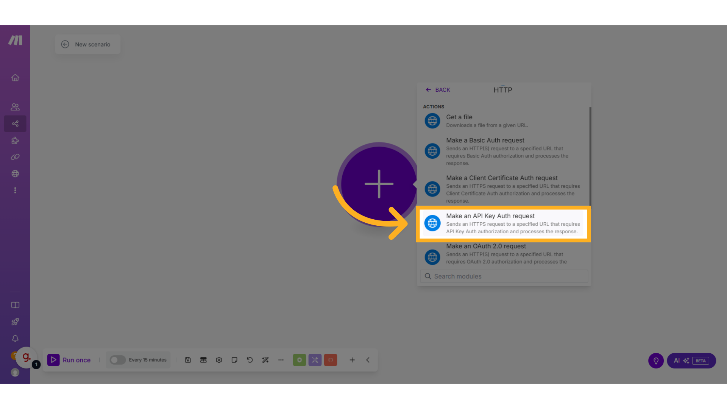This screenshot has height=409, width=727.
Task: Collapse the toolbar with left chevron
Action: (368, 360)
